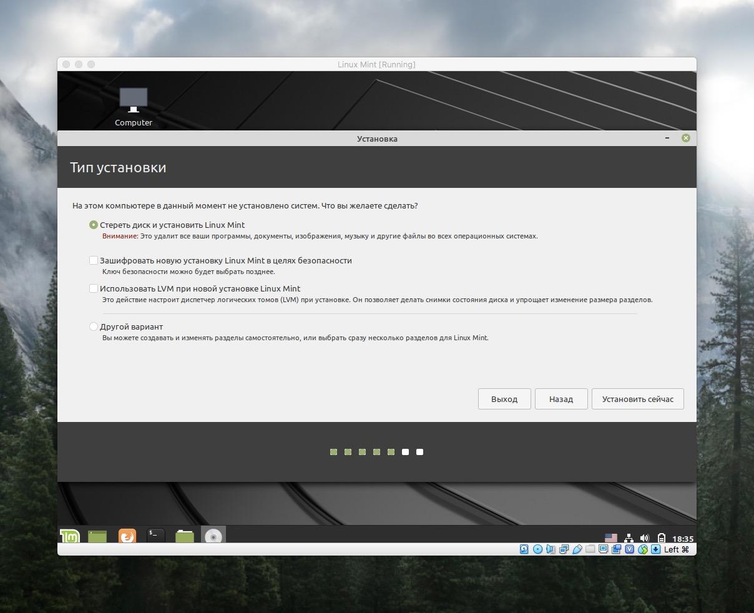This screenshot has height=613, width=754.
Task: Open the Linux Mint start menu
Action: click(x=69, y=536)
